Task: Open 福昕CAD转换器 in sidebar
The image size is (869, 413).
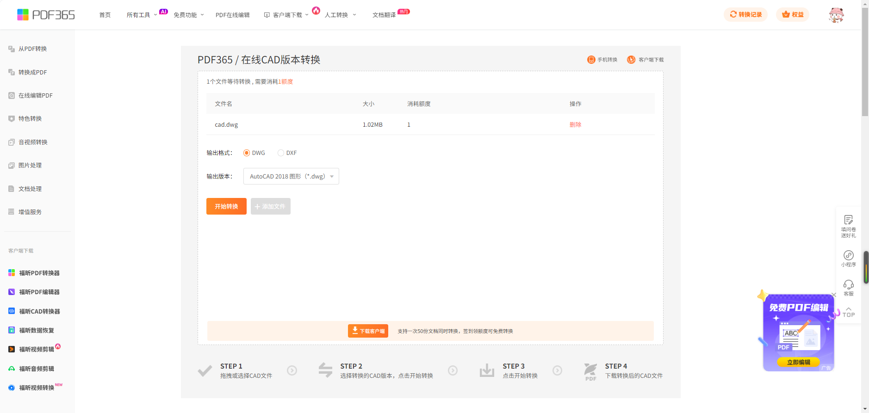Action: 39,311
